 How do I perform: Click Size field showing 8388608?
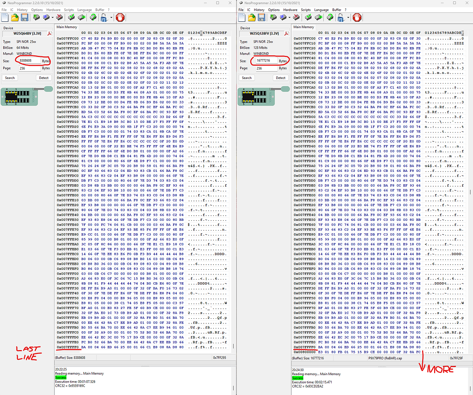(x=29, y=61)
